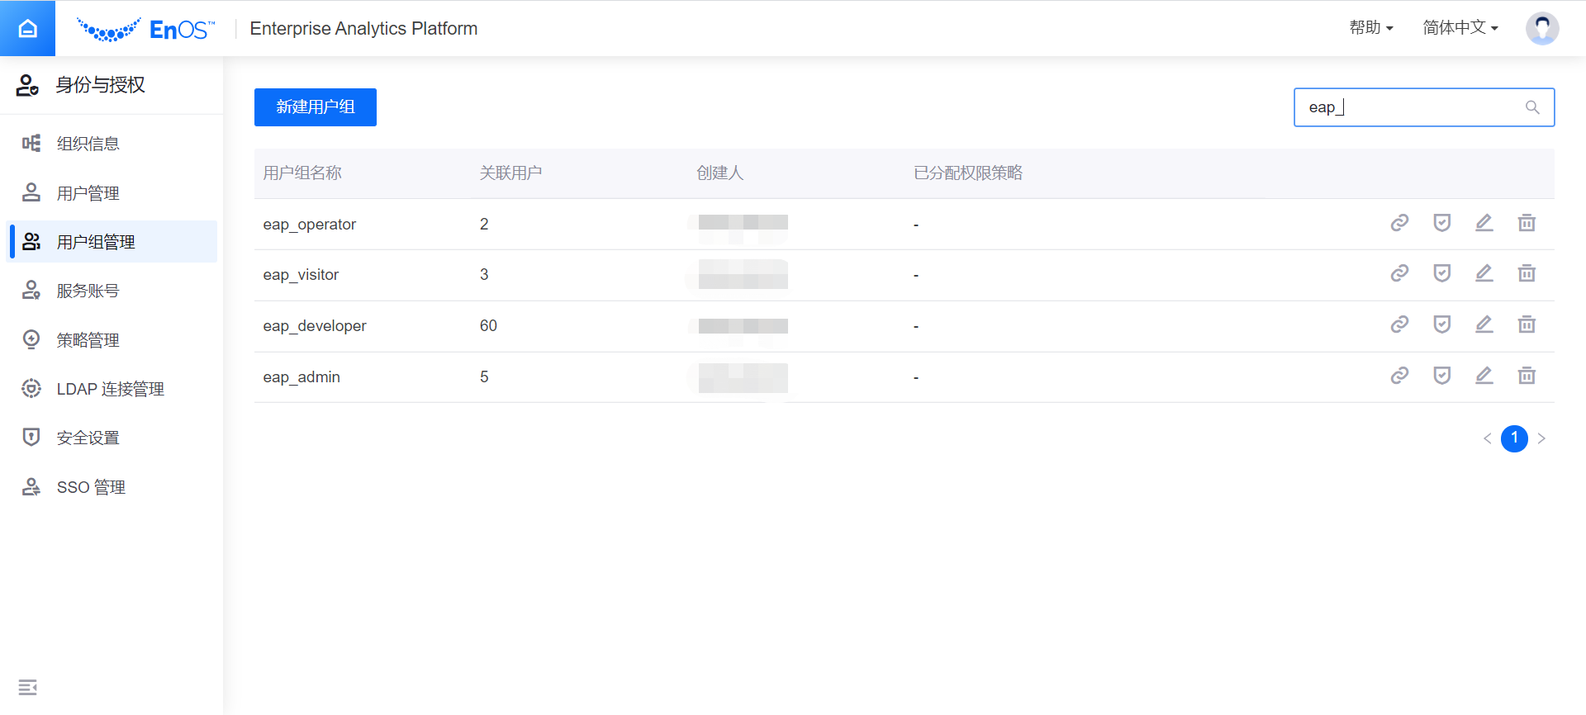The image size is (1586, 715).
Task: Click policy shield icon for eap_admin
Action: click(1442, 376)
